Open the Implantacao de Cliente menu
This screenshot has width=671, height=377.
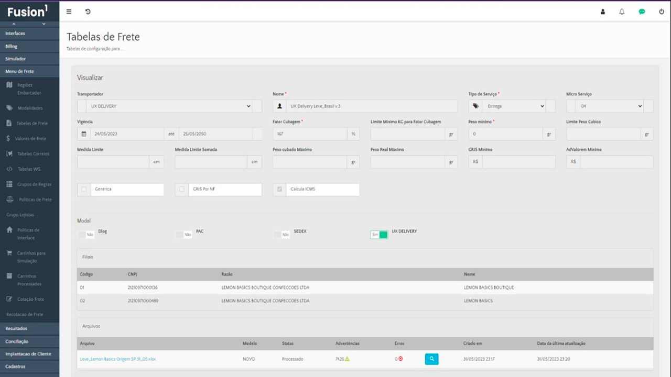point(29,354)
